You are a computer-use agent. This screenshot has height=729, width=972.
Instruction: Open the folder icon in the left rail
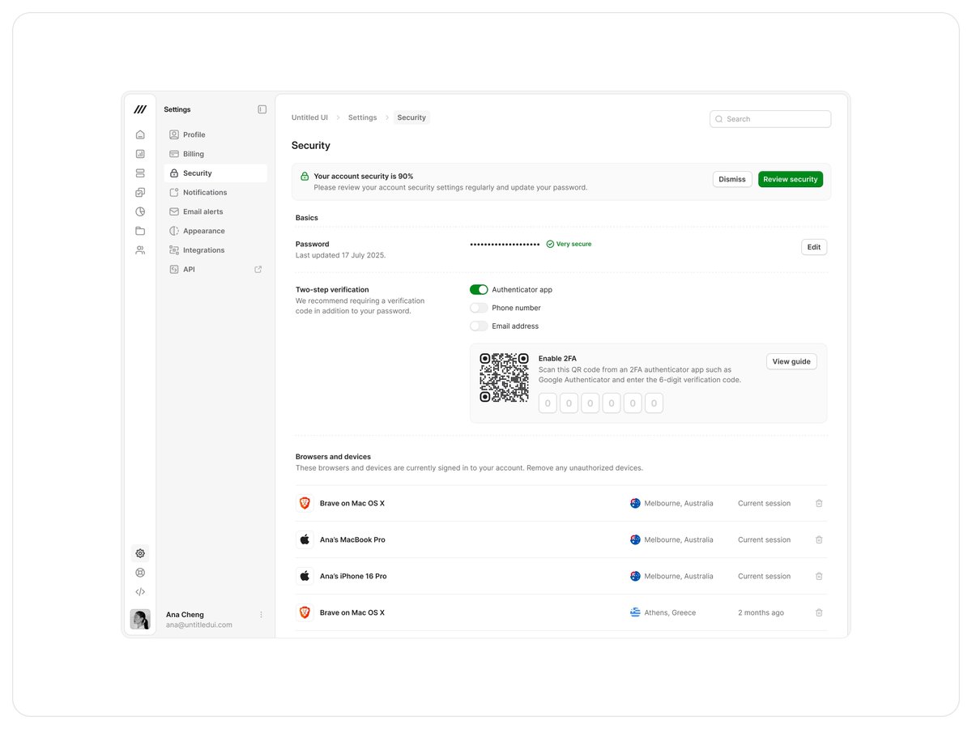140,231
